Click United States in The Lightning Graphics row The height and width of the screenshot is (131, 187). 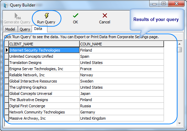click(x=122, y=87)
